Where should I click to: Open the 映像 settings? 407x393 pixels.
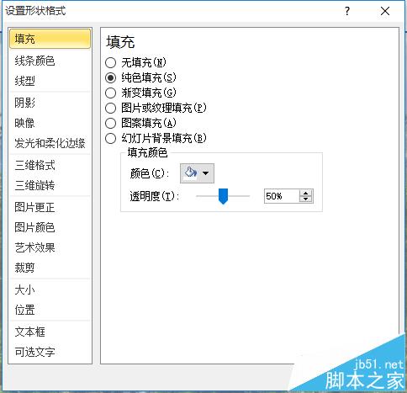click(50, 123)
